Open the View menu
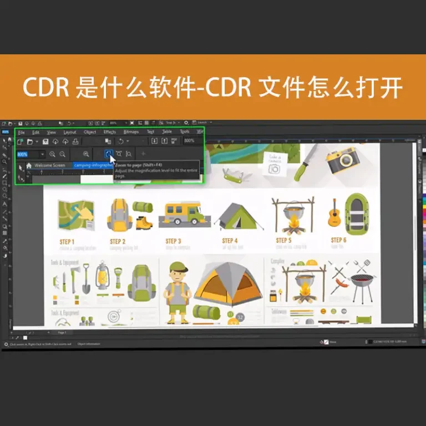426x426 pixels. [x=51, y=133]
